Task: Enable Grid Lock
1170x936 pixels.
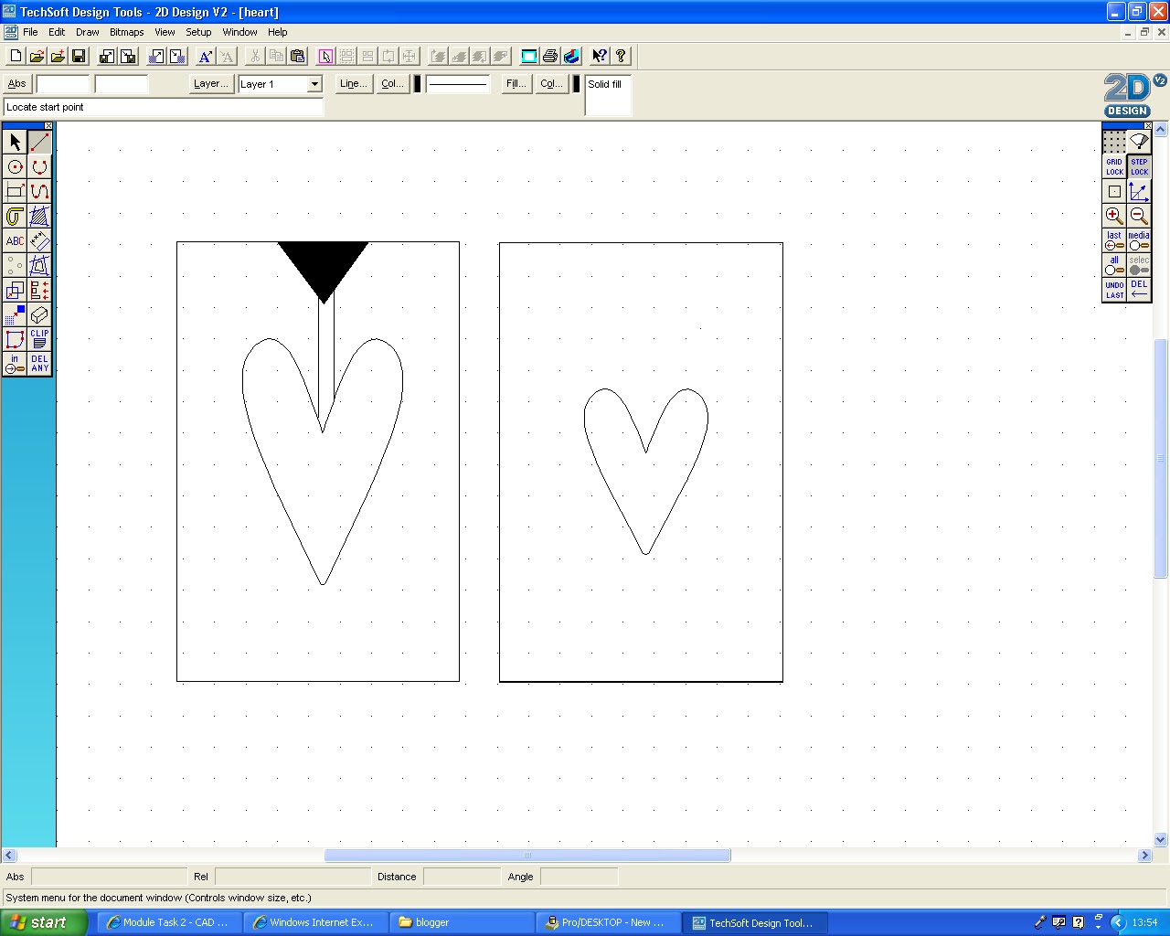Action: [1113, 166]
